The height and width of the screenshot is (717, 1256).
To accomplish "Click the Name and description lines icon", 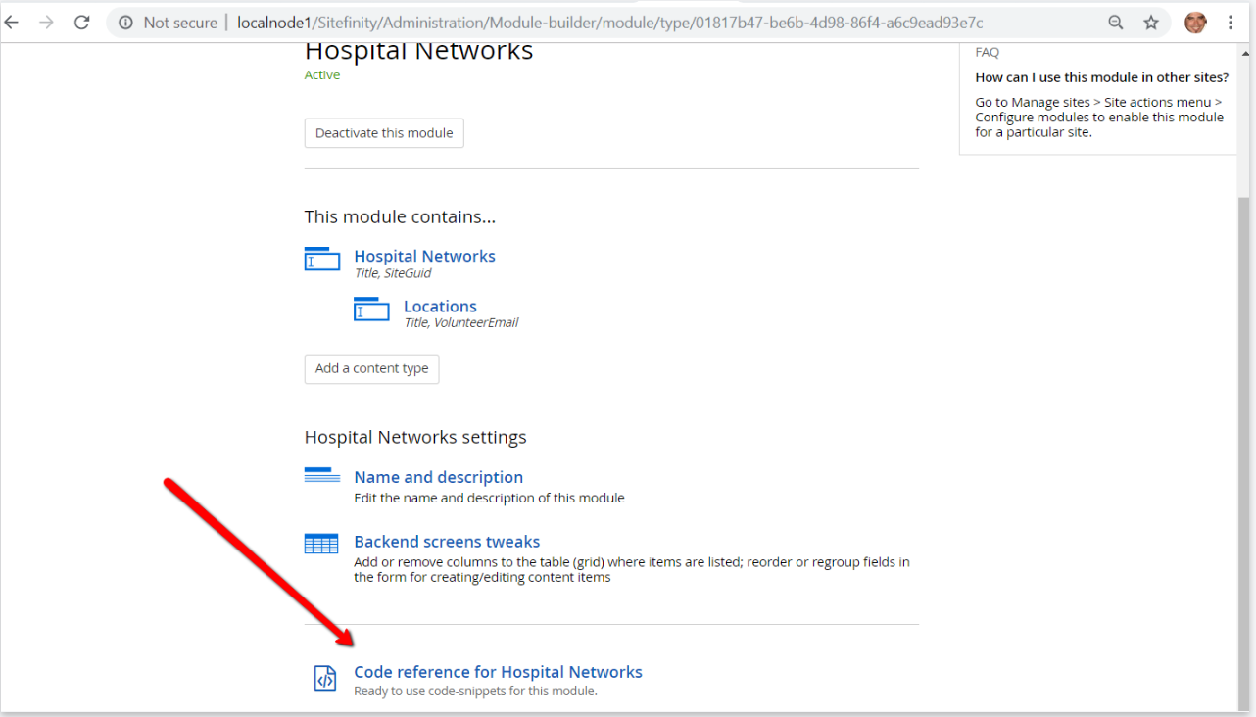I will coord(322,476).
